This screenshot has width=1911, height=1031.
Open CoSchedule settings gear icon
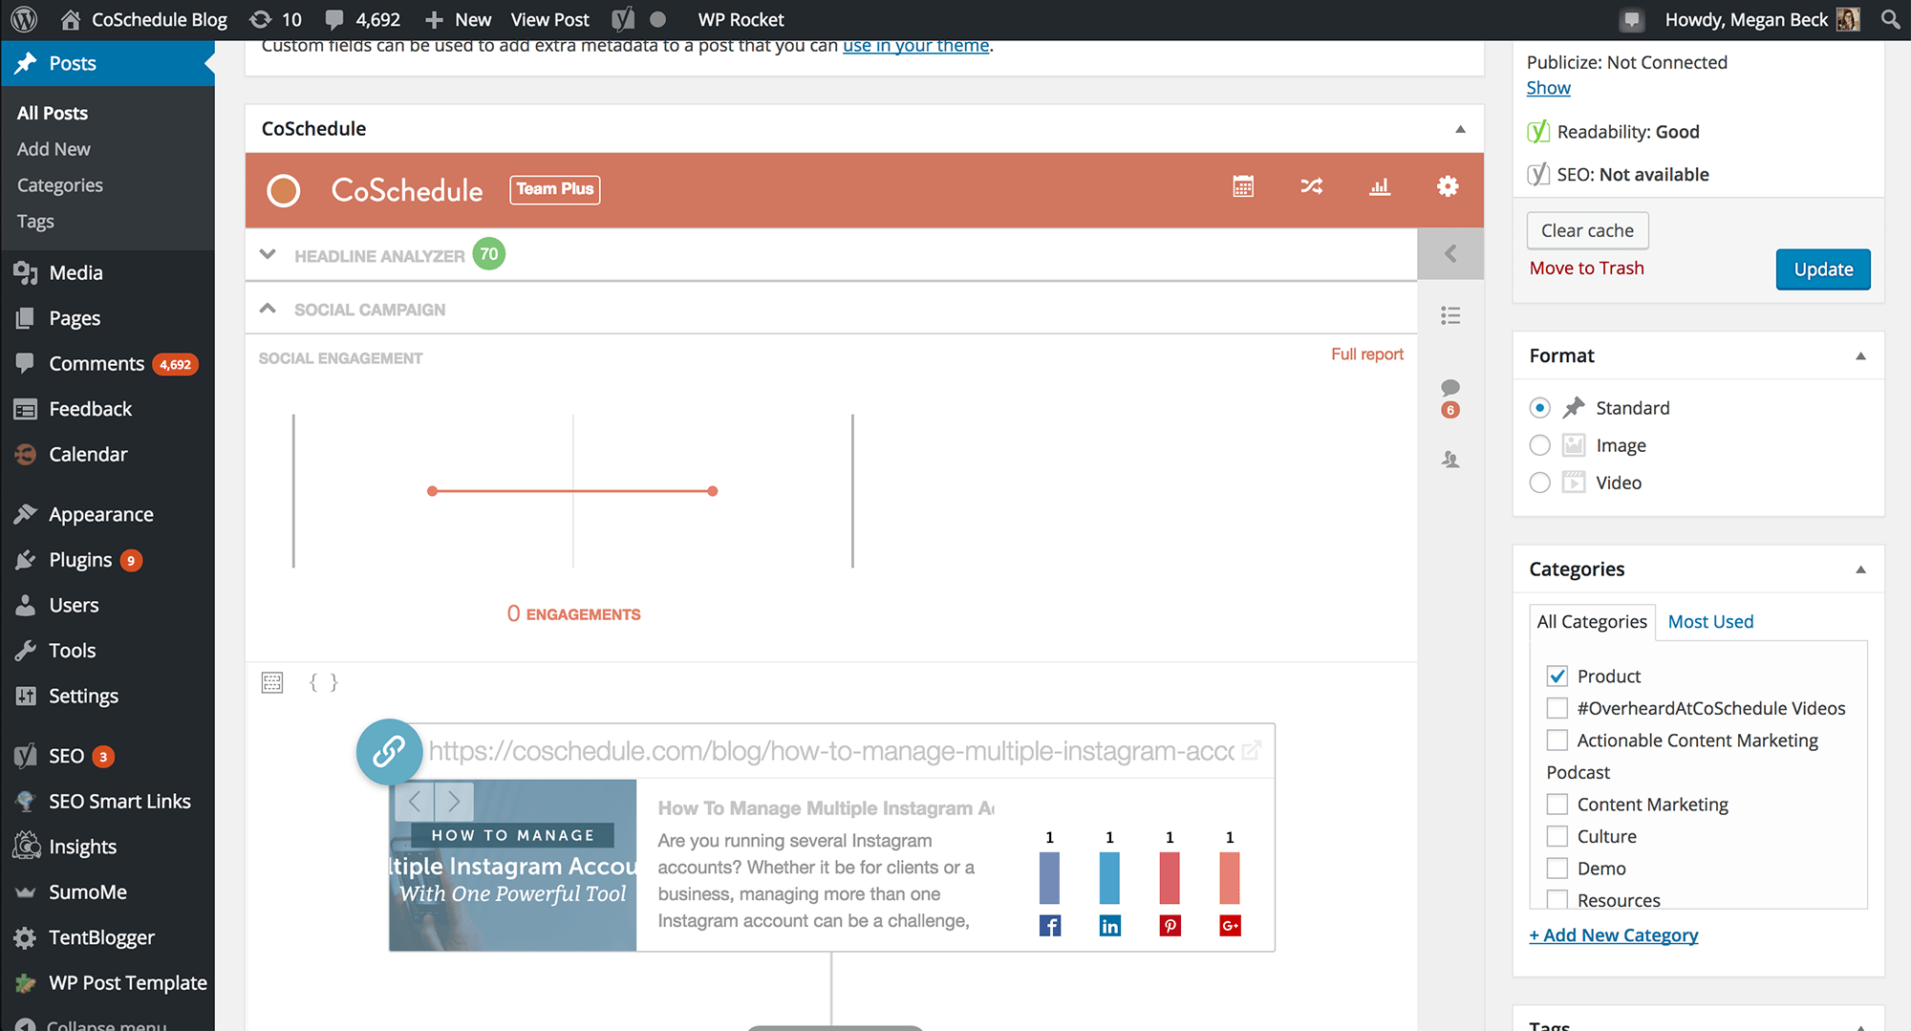click(1448, 186)
